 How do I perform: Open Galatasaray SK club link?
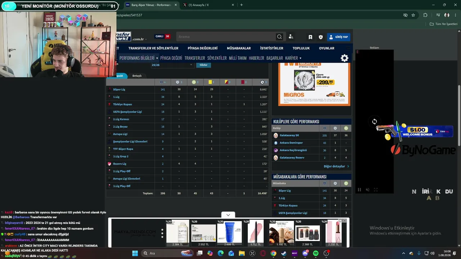pyautogui.click(x=290, y=135)
